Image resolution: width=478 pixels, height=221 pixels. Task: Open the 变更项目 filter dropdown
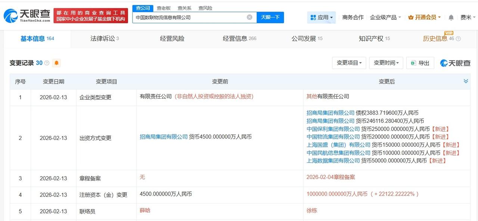click(349, 63)
